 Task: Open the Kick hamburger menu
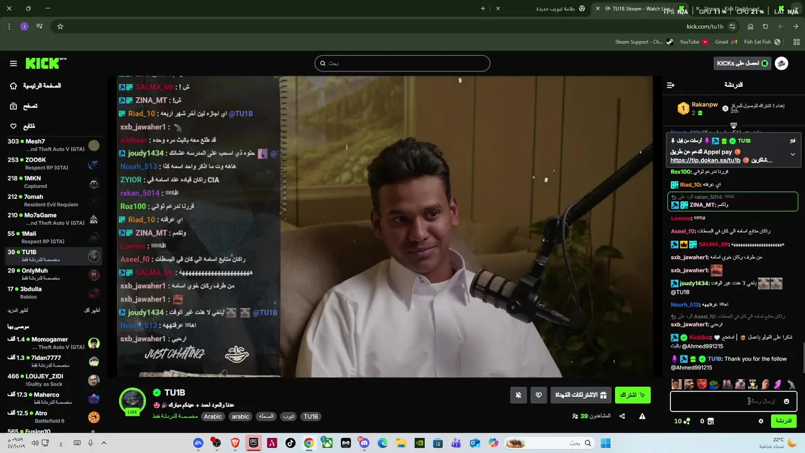coord(13,64)
